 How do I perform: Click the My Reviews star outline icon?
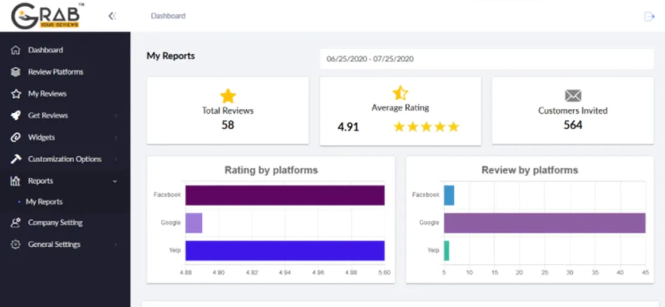point(16,94)
